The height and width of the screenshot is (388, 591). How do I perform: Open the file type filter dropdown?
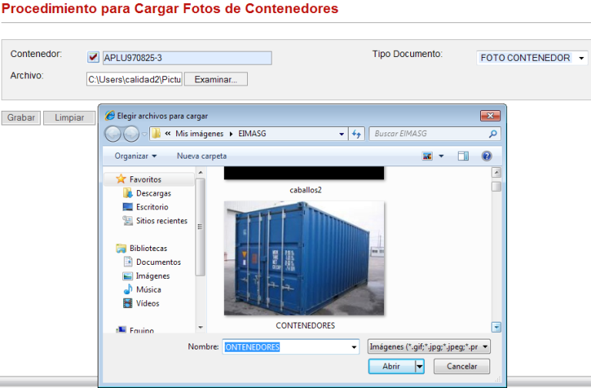pyautogui.click(x=429, y=347)
